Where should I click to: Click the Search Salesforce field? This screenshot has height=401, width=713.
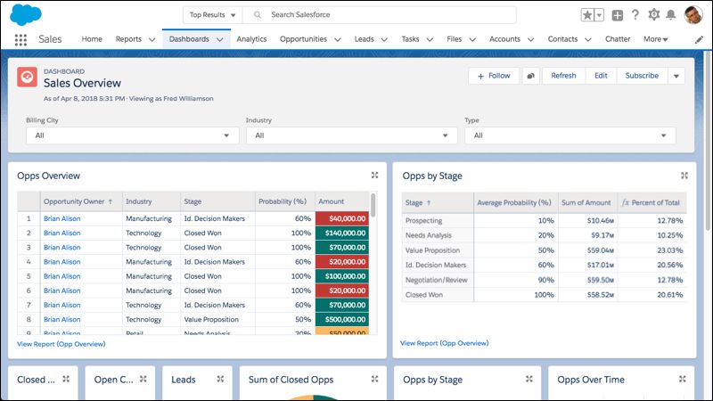[380, 15]
